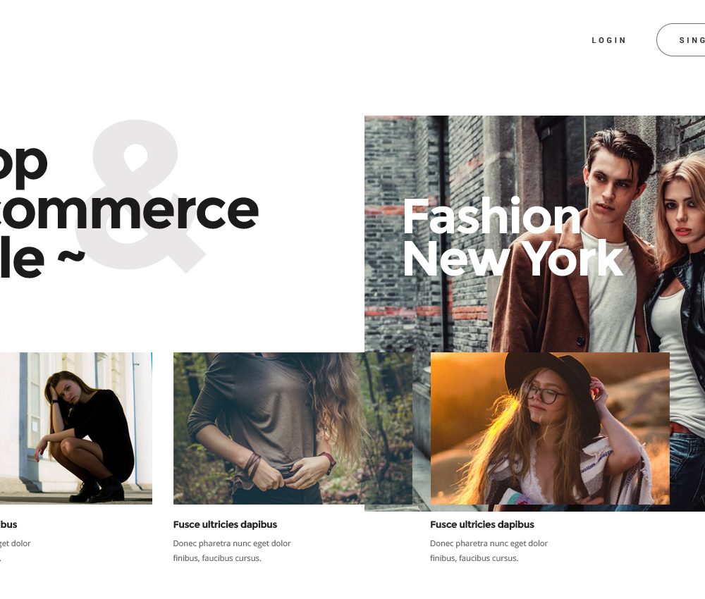Click the cut-off title under the crouching woman photo
The image size is (705, 599).
pyautogui.click(x=8, y=524)
